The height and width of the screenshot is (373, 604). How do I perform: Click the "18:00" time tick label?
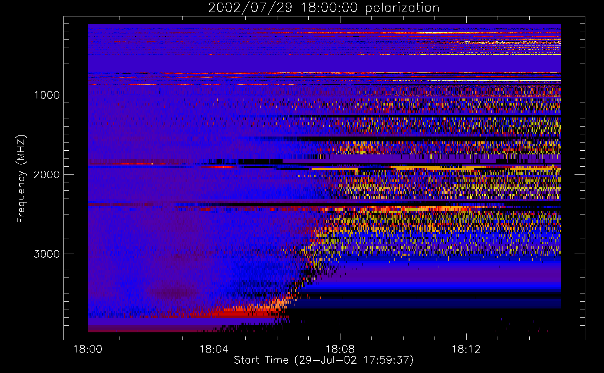(x=88, y=350)
